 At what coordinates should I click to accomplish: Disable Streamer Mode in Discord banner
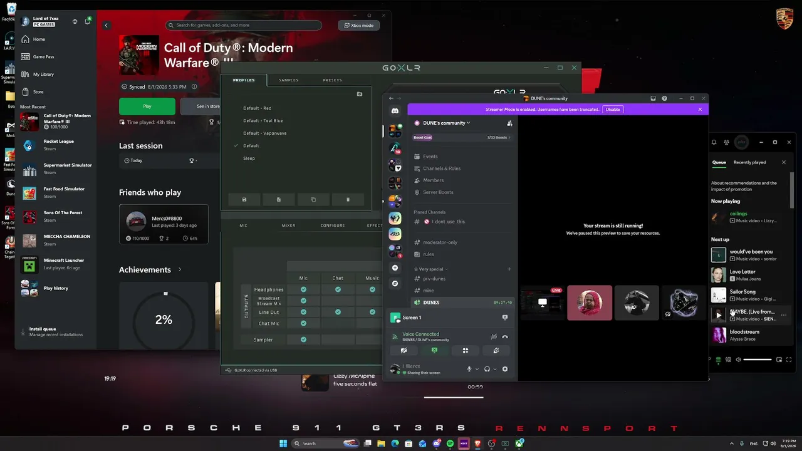point(613,110)
